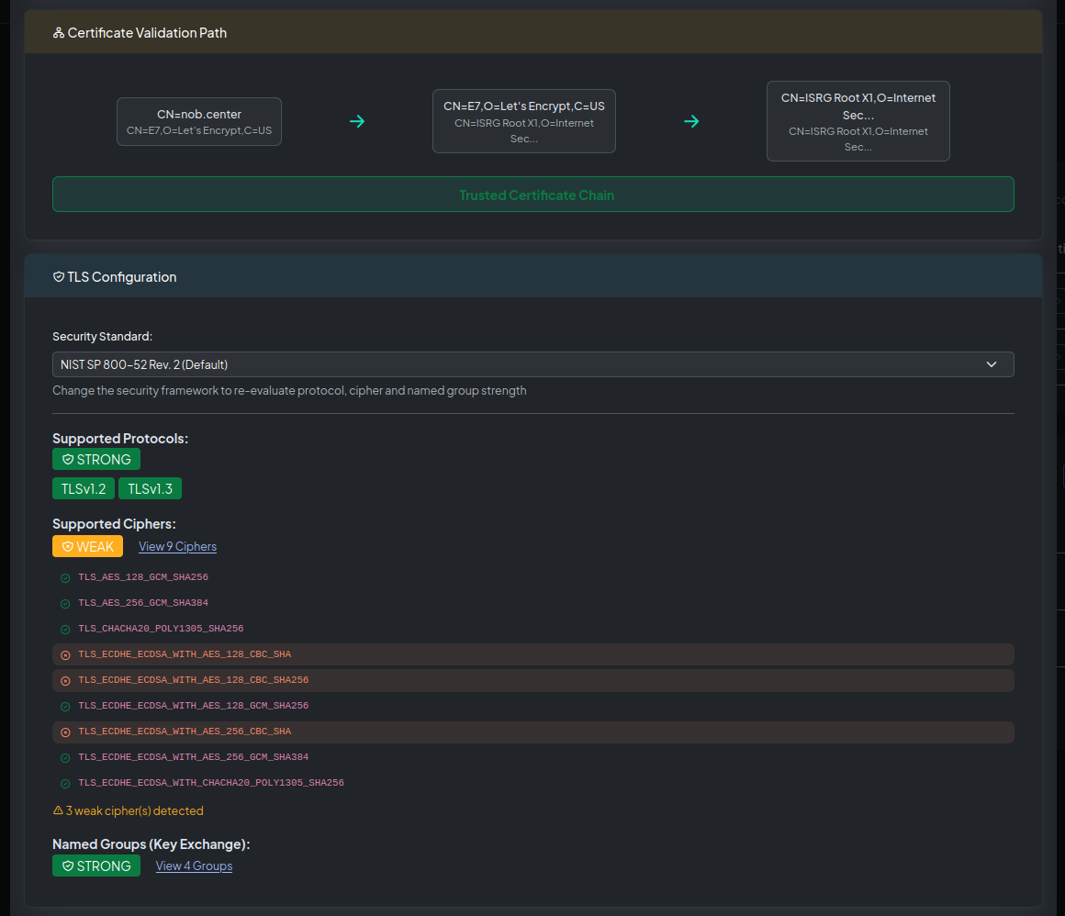
Task: Click the STRONG badge under Supported Protocols
Action: coord(96,459)
